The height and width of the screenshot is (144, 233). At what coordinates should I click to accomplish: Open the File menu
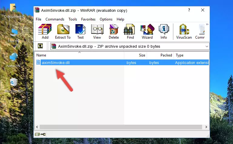[x=38, y=19]
